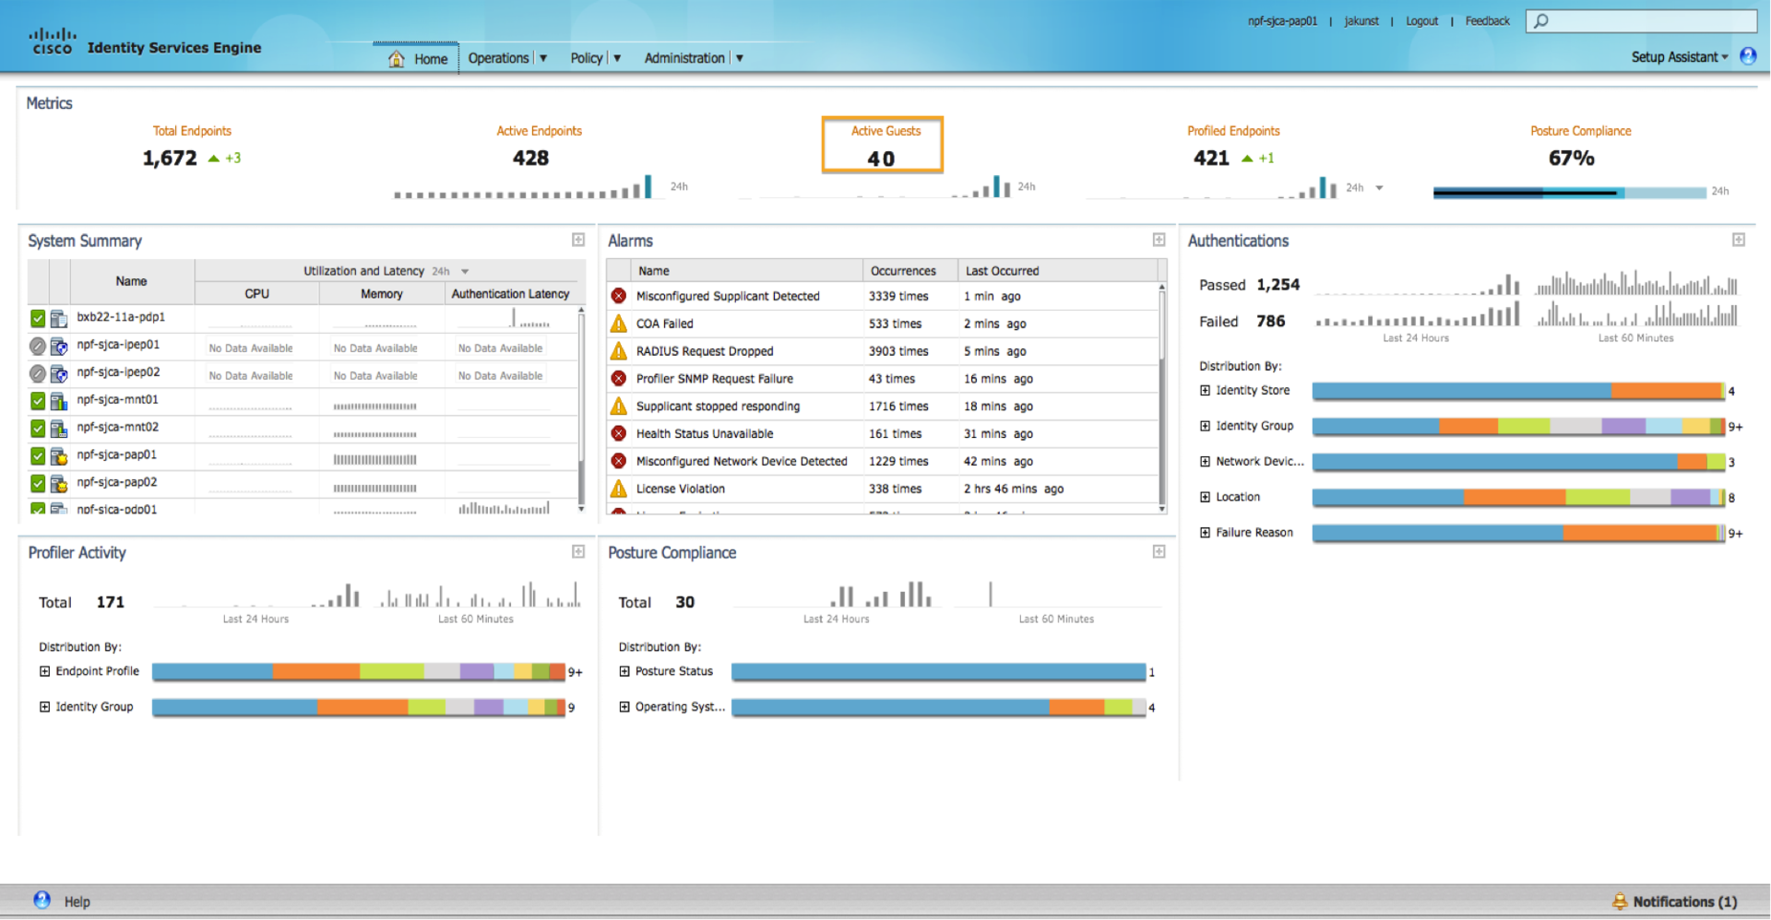Open the Home tab
This screenshot has height=920, width=1771.
click(x=417, y=58)
